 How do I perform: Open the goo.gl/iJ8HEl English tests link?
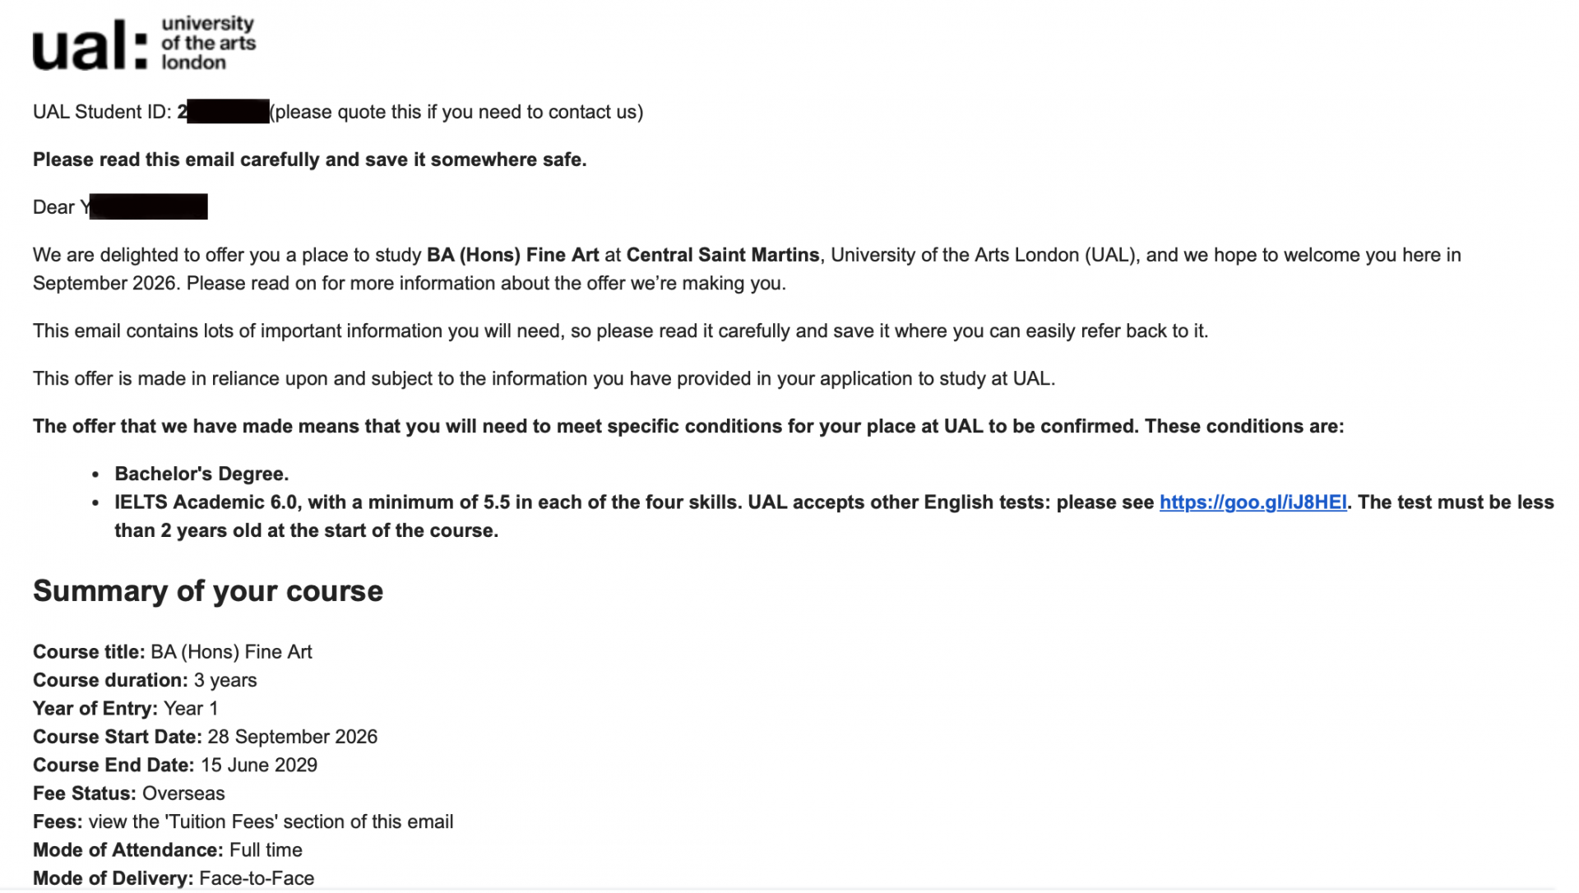tap(1253, 502)
